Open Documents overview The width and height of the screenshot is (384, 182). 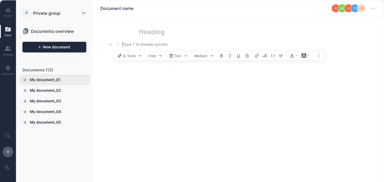pyautogui.click(x=48, y=31)
